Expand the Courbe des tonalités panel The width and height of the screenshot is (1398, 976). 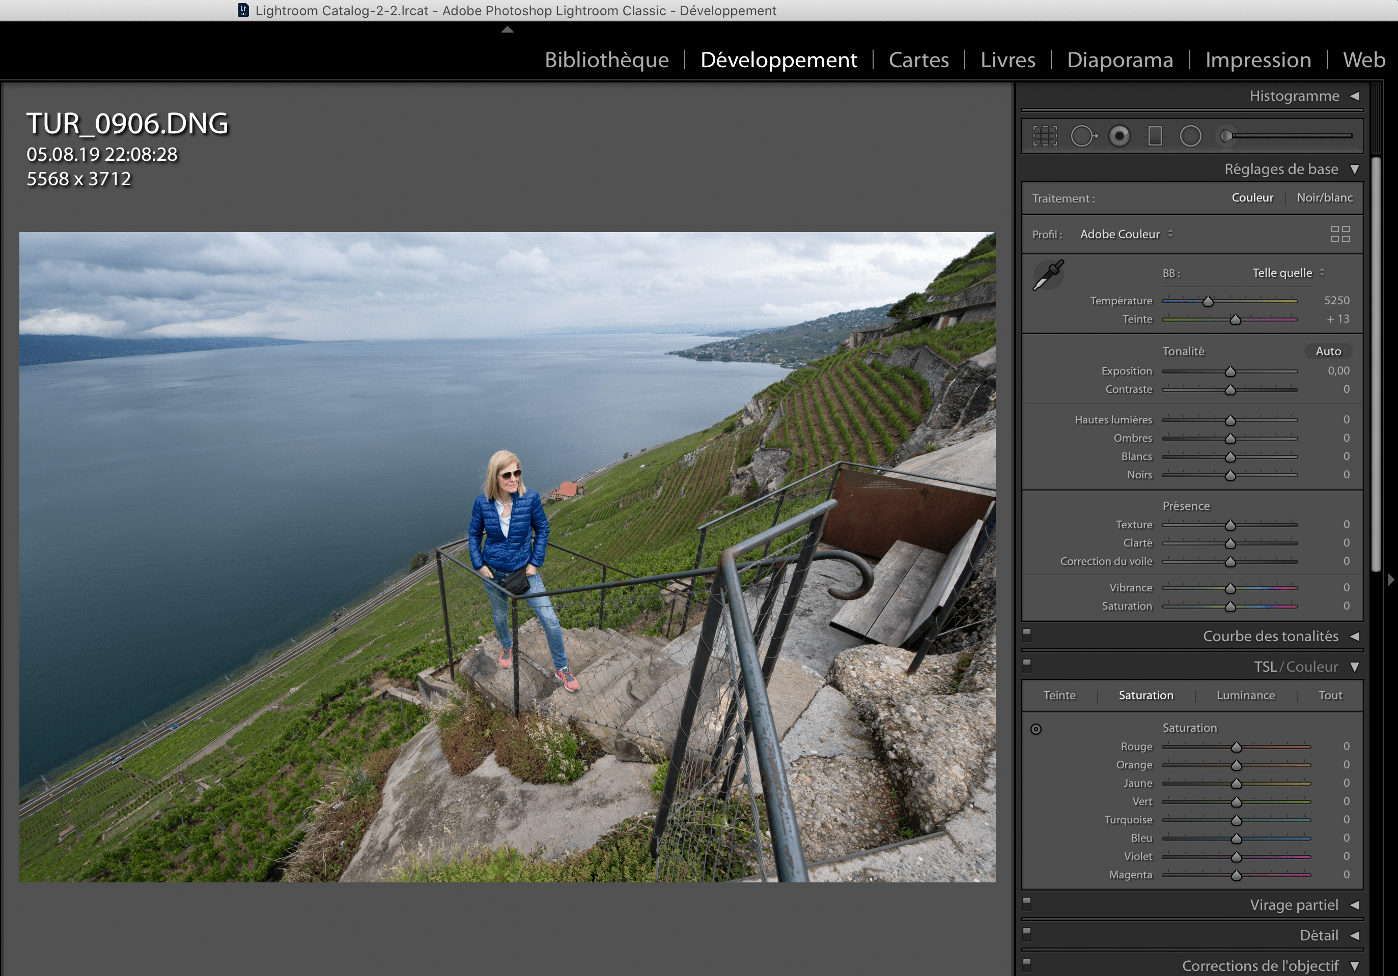pos(1355,637)
